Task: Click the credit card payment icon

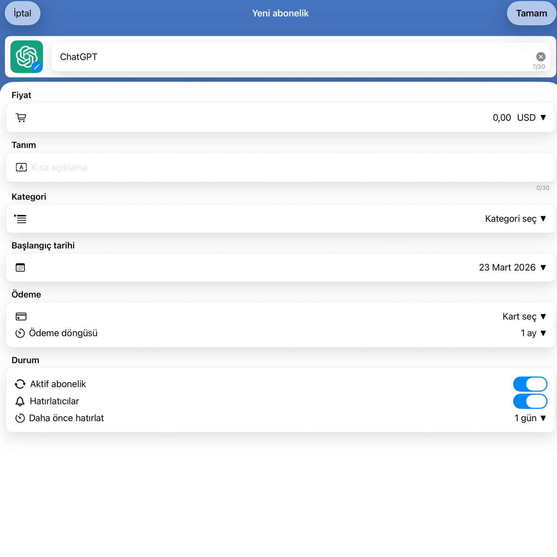Action: (21, 316)
